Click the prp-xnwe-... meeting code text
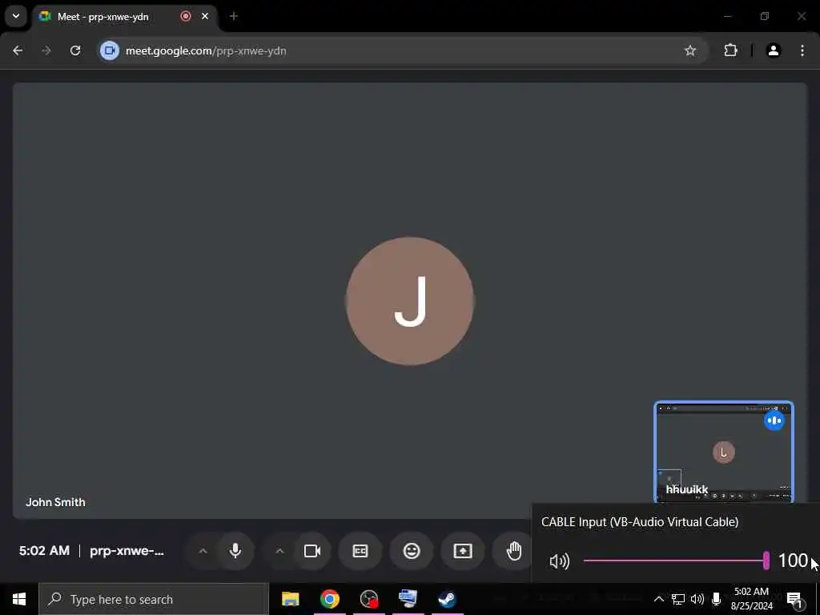820x615 pixels. 127,551
